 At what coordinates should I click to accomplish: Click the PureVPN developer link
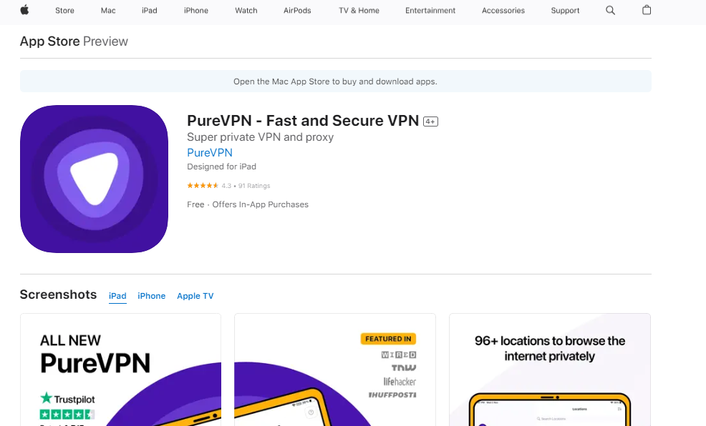(209, 152)
